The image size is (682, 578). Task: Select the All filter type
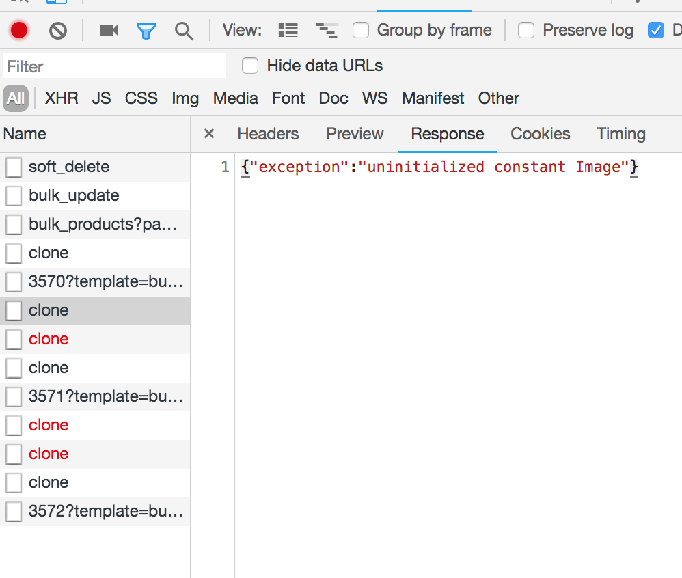tap(16, 98)
